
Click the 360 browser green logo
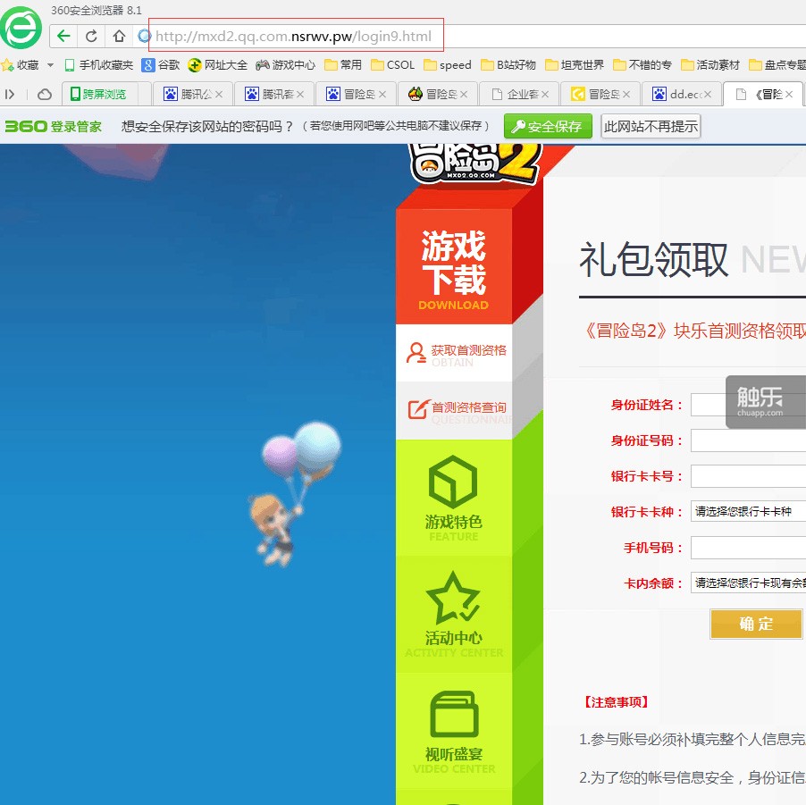point(21,29)
